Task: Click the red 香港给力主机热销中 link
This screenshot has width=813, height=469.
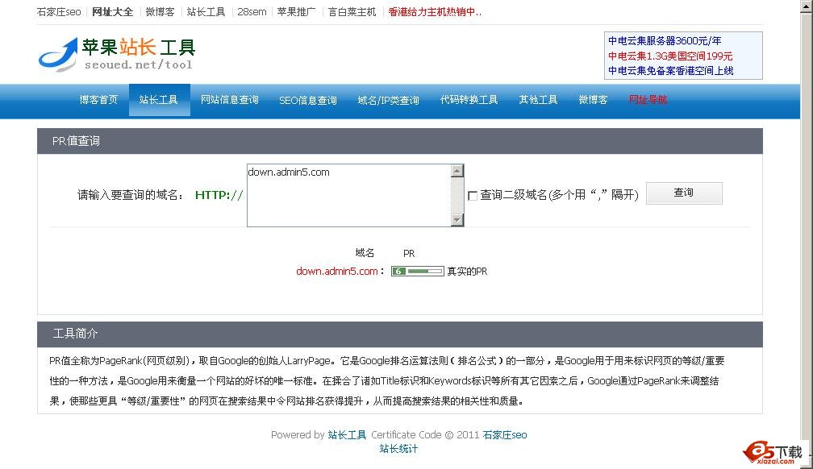Action: pyautogui.click(x=435, y=12)
